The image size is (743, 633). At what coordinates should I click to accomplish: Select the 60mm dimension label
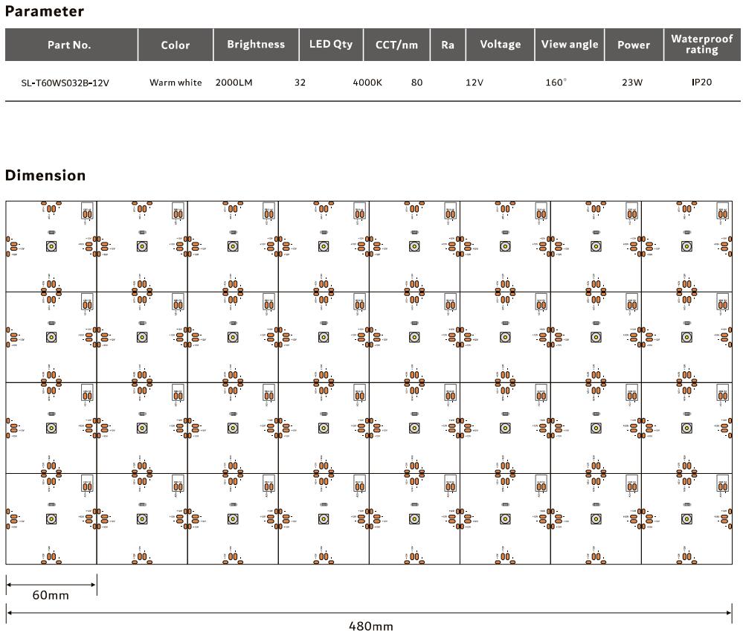51,595
